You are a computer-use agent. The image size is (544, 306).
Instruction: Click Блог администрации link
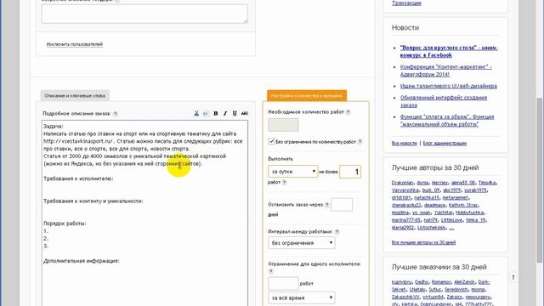tap(445, 144)
